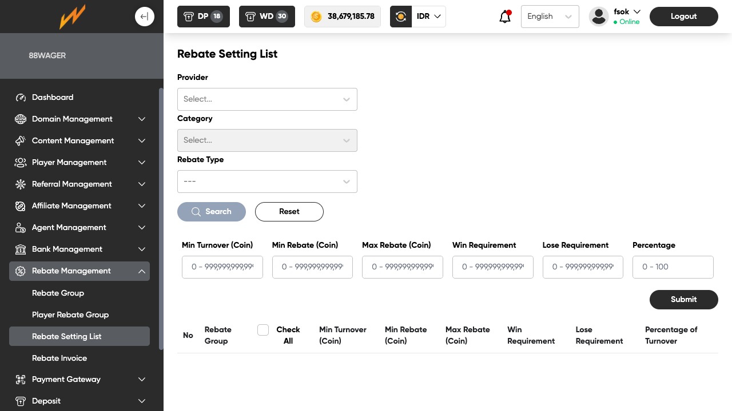Viewport: 732px width, 411px height.
Task: Click the Player Management people icon
Action: point(21,163)
